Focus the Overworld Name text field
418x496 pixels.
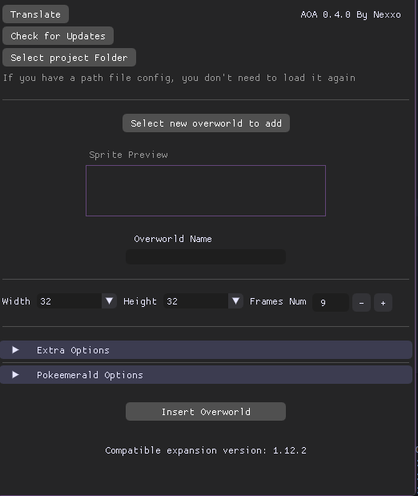pyautogui.click(x=206, y=256)
